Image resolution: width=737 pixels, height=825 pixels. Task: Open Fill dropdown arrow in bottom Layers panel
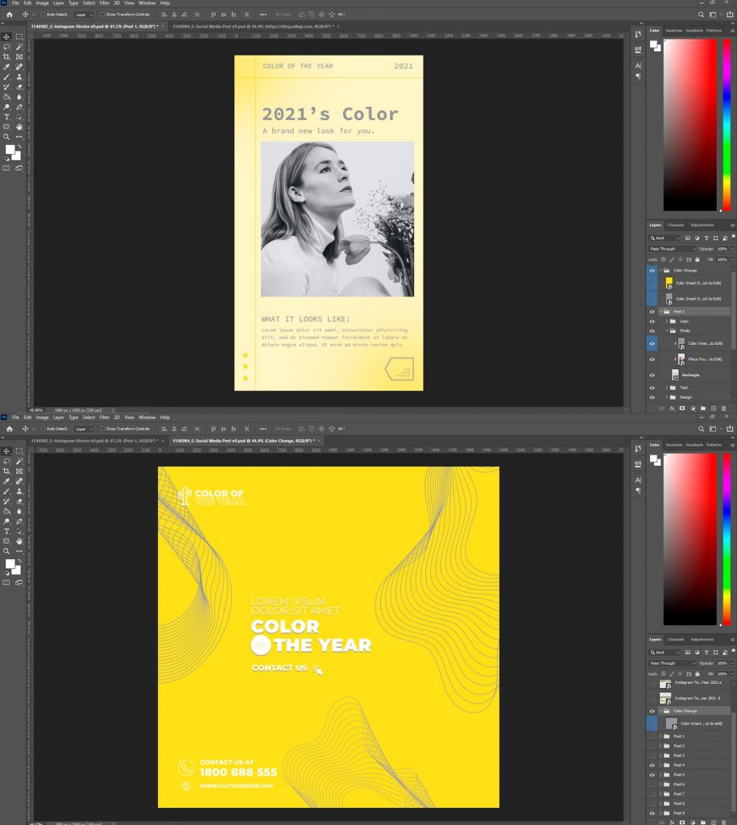click(x=731, y=674)
